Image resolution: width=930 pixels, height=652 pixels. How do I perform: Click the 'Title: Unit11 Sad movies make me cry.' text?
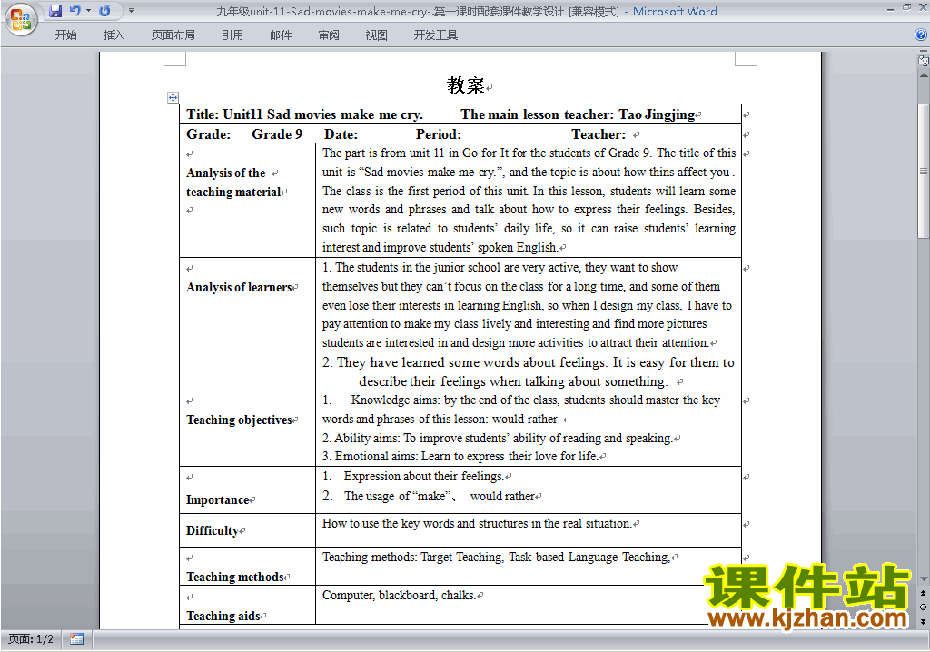(304, 114)
